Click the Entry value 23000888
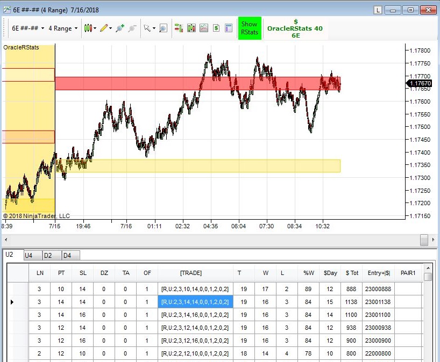Screen dimensions: 440x362 coord(378,289)
